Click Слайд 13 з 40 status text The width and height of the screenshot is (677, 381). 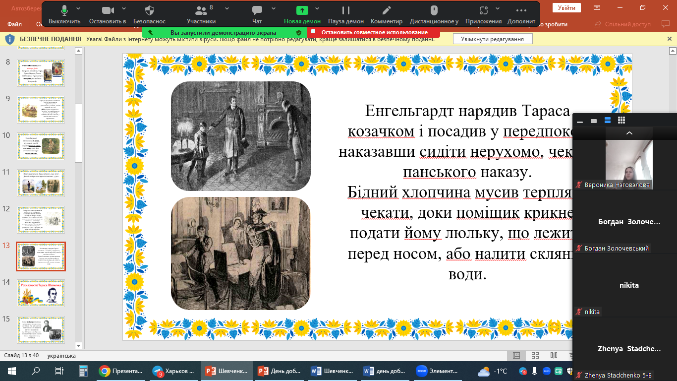pyautogui.click(x=21, y=356)
